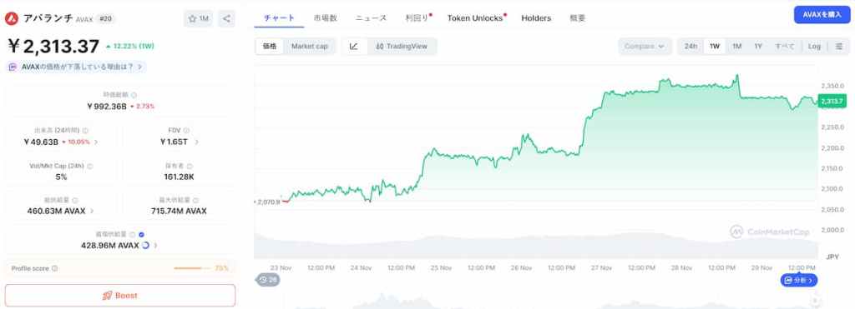
Task: Expand FDV ¥1.65T details chevron
Action: point(196,142)
